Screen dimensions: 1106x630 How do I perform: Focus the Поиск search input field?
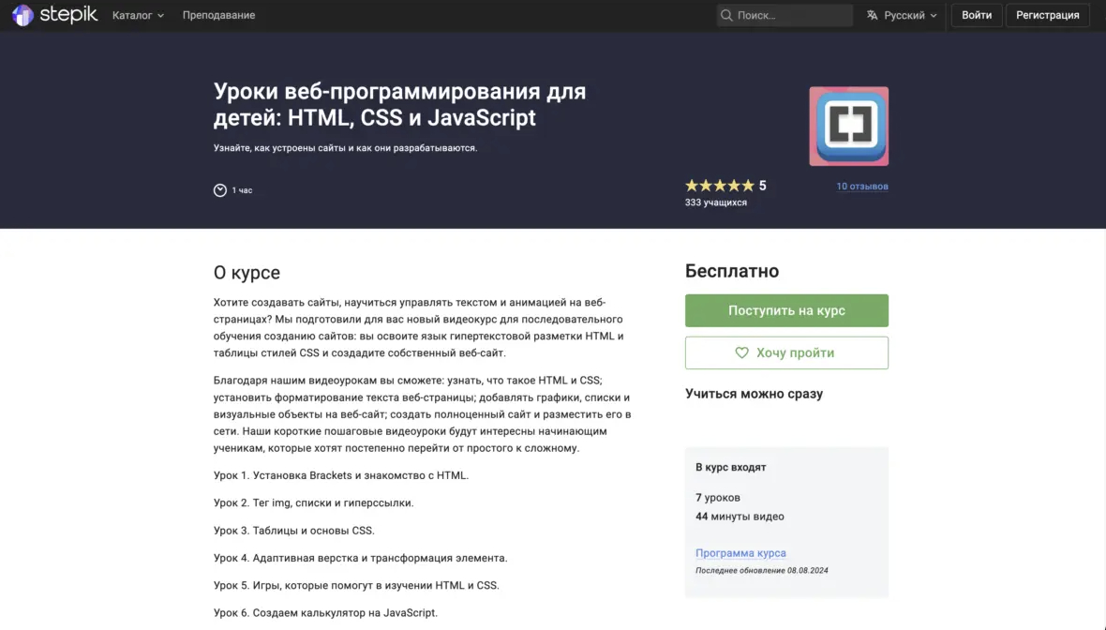(x=792, y=15)
